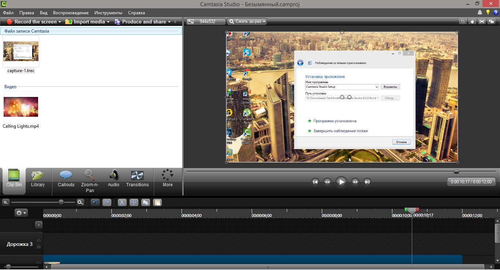Image resolution: width=500 pixels, height=270 pixels.
Task: Select the Transitions tool
Action: [137, 178]
